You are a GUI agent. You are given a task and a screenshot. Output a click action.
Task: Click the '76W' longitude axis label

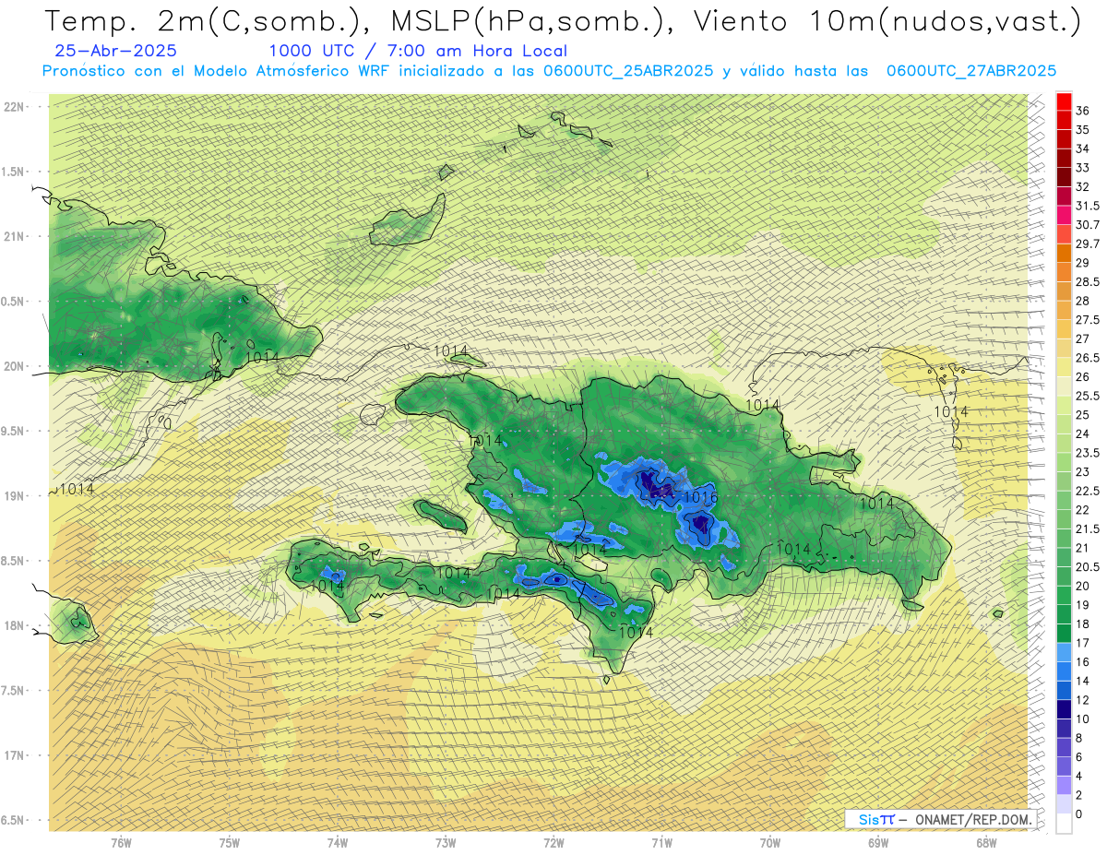pyautogui.click(x=121, y=843)
